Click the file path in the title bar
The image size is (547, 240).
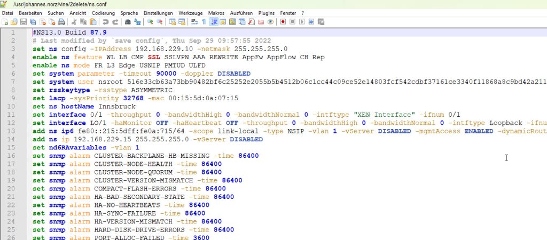(60, 4)
